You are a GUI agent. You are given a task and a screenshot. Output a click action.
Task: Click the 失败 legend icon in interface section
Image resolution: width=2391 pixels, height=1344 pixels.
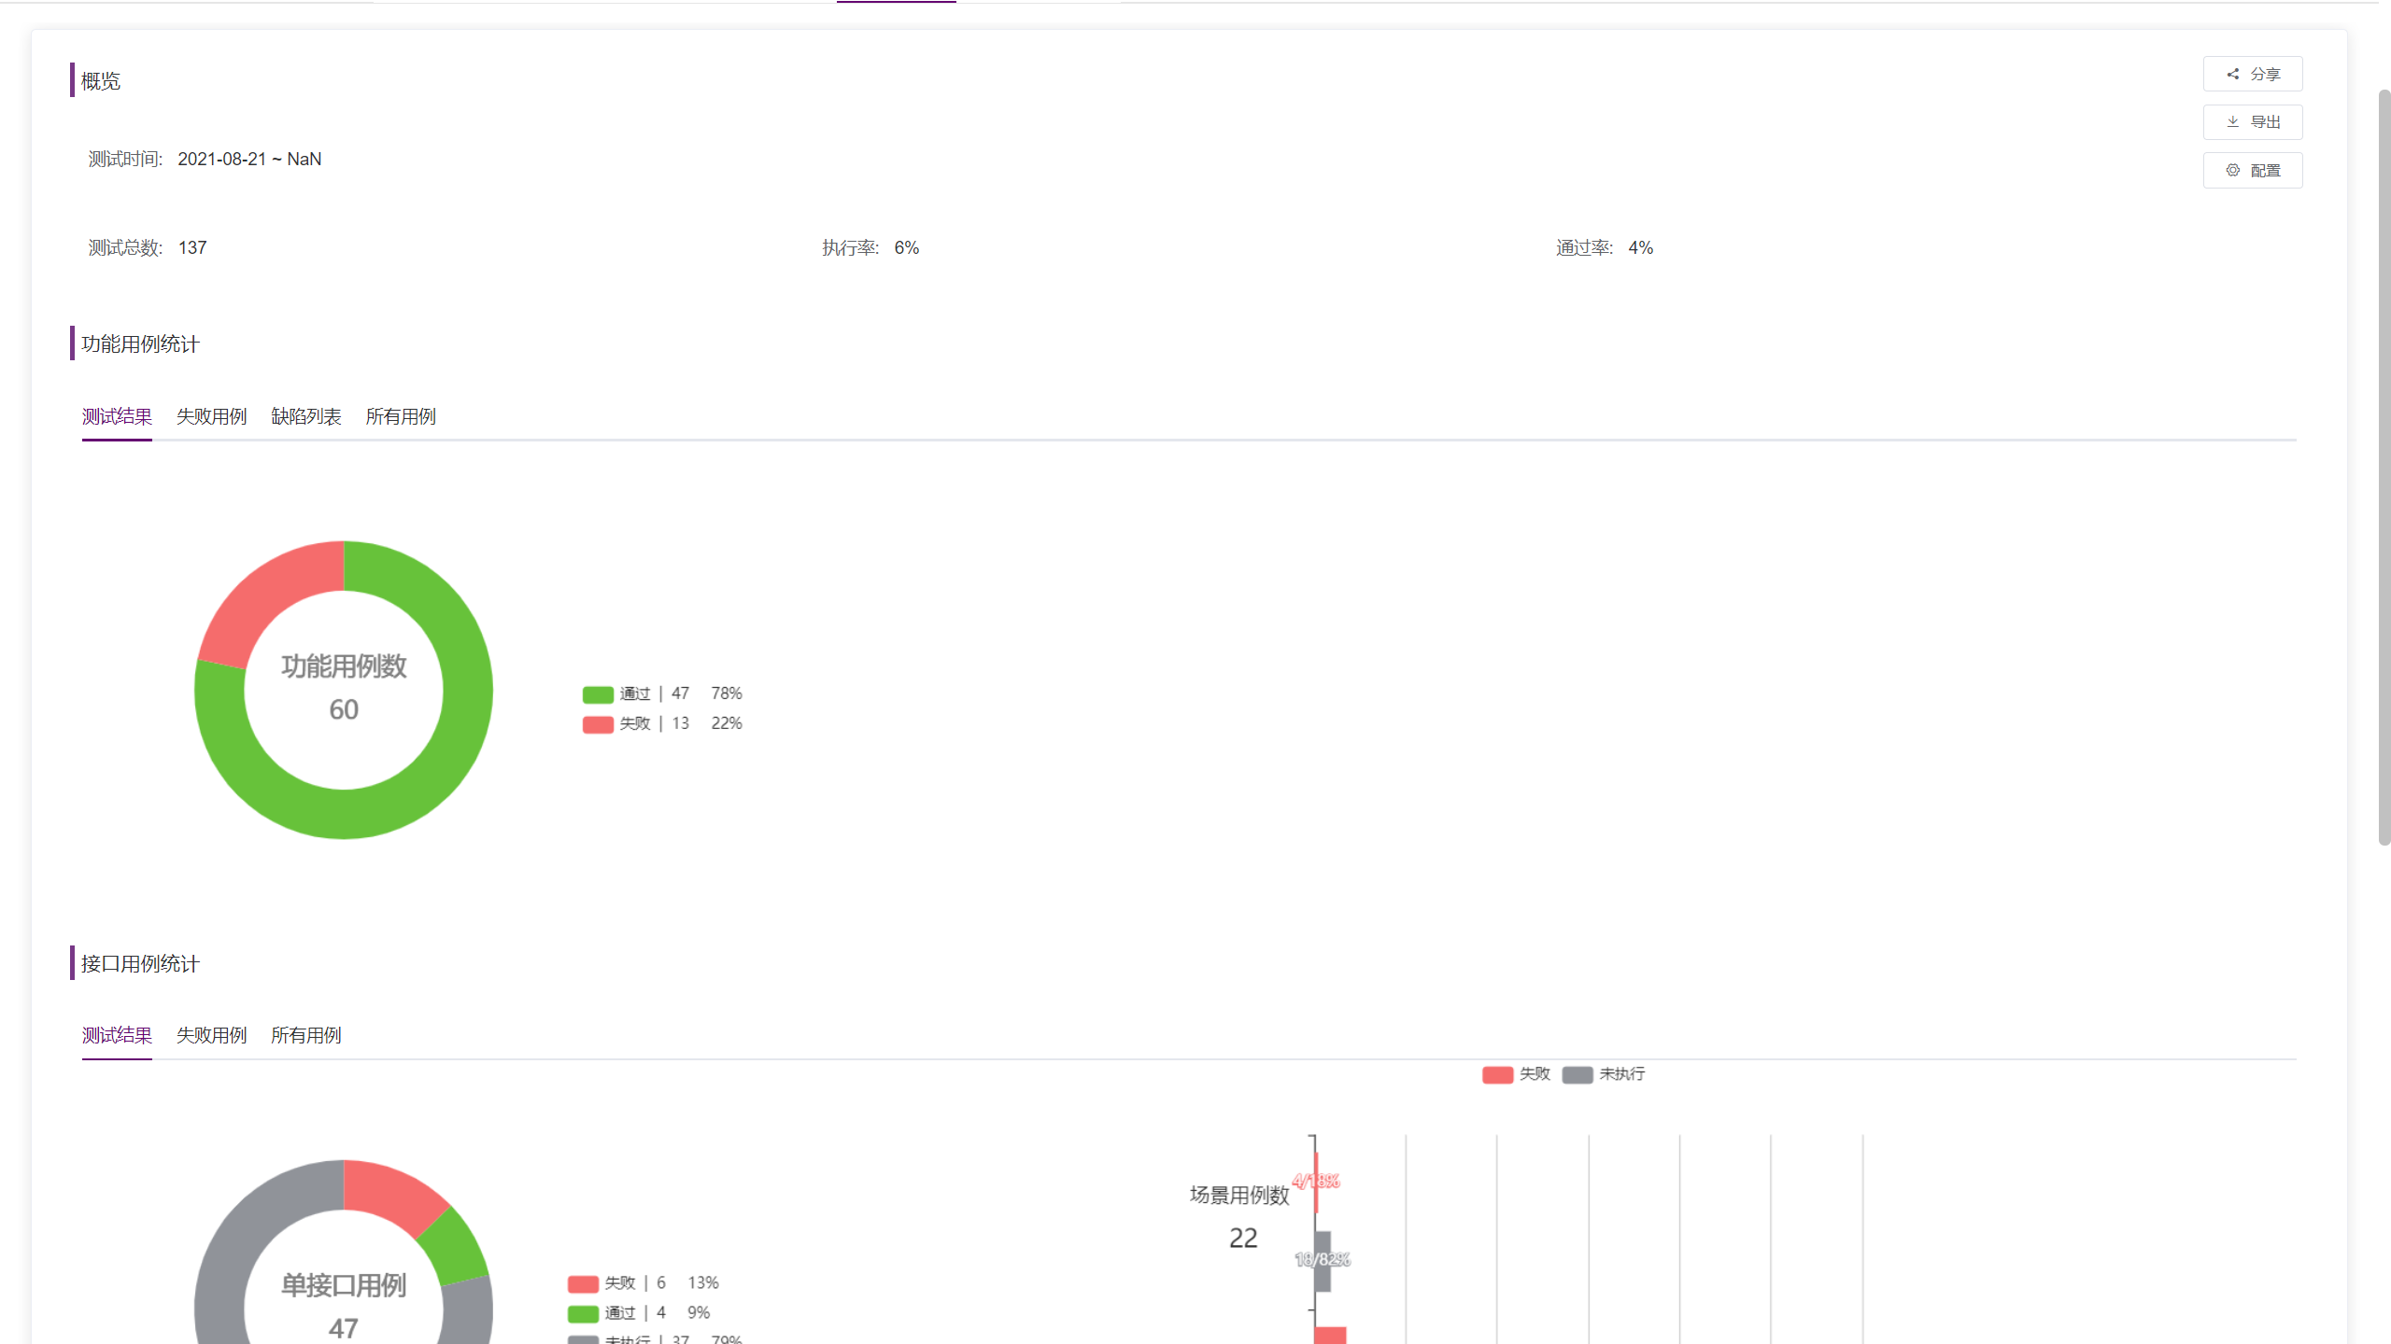[1494, 1073]
